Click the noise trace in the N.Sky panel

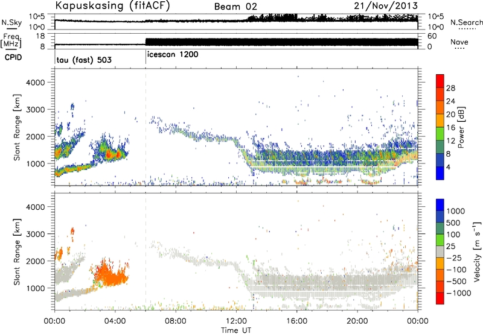click(x=236, y=20)
